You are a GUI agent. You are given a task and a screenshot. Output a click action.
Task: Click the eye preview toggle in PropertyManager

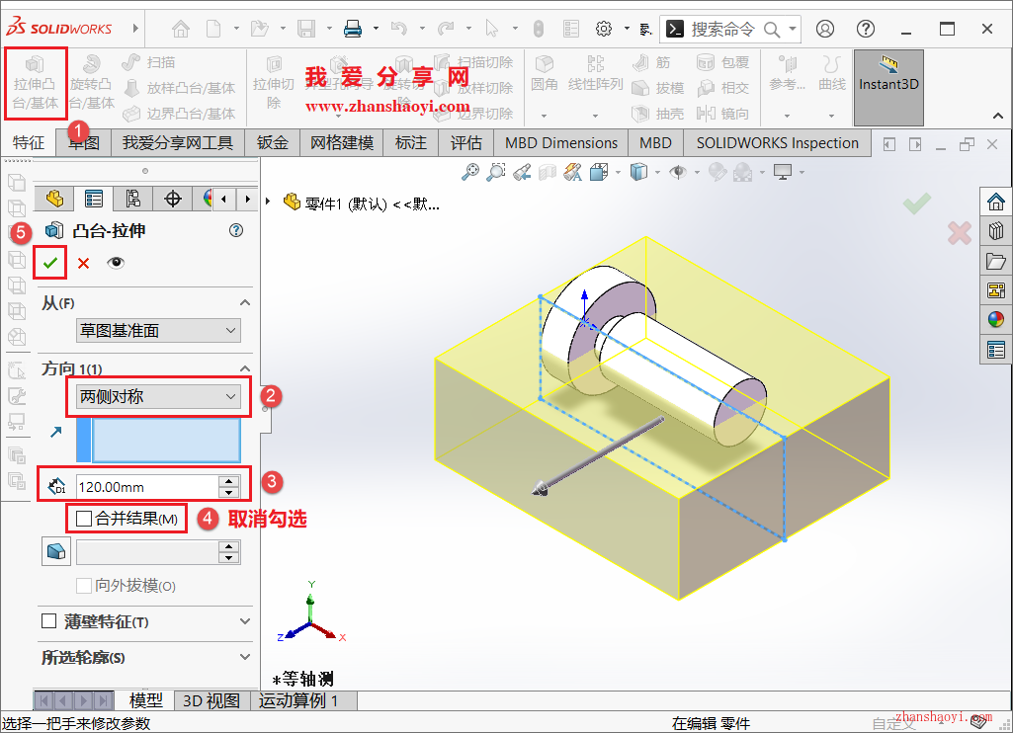114,262
